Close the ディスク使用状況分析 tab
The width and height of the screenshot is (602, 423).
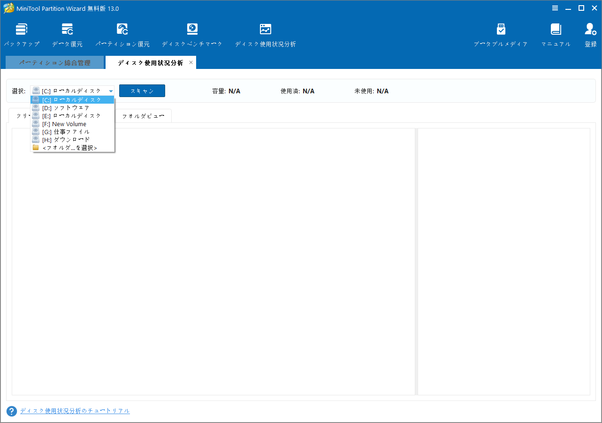pos(191,62)
